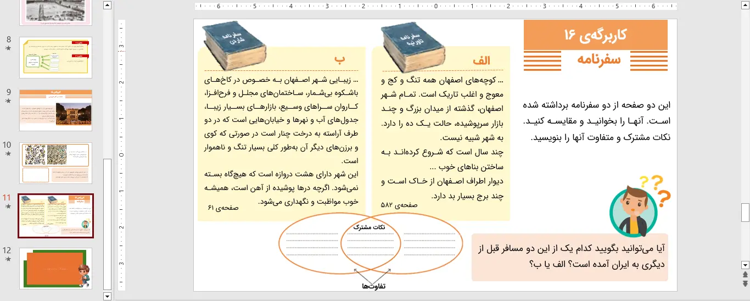Click the main editor scrollbar up arrow
The height and width of the screenshot is (301, 750).
[745, 5]
